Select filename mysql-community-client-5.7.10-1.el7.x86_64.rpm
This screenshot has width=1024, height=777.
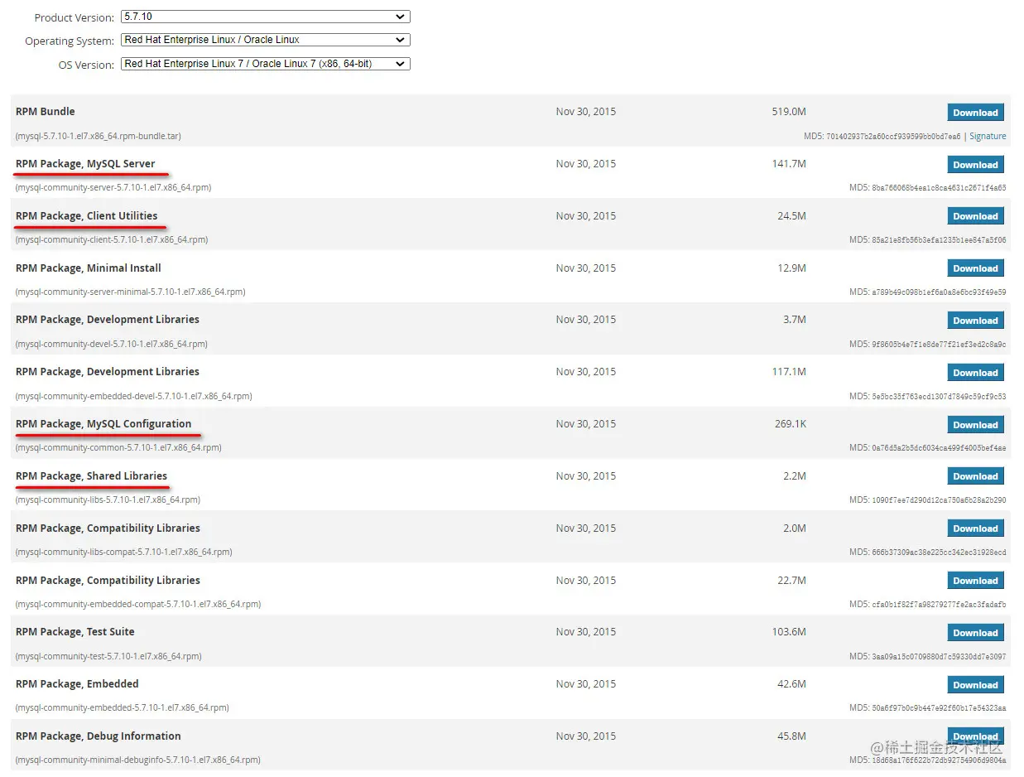(112, 240)
